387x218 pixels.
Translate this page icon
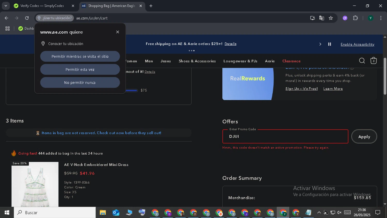[x=321, y=18]
